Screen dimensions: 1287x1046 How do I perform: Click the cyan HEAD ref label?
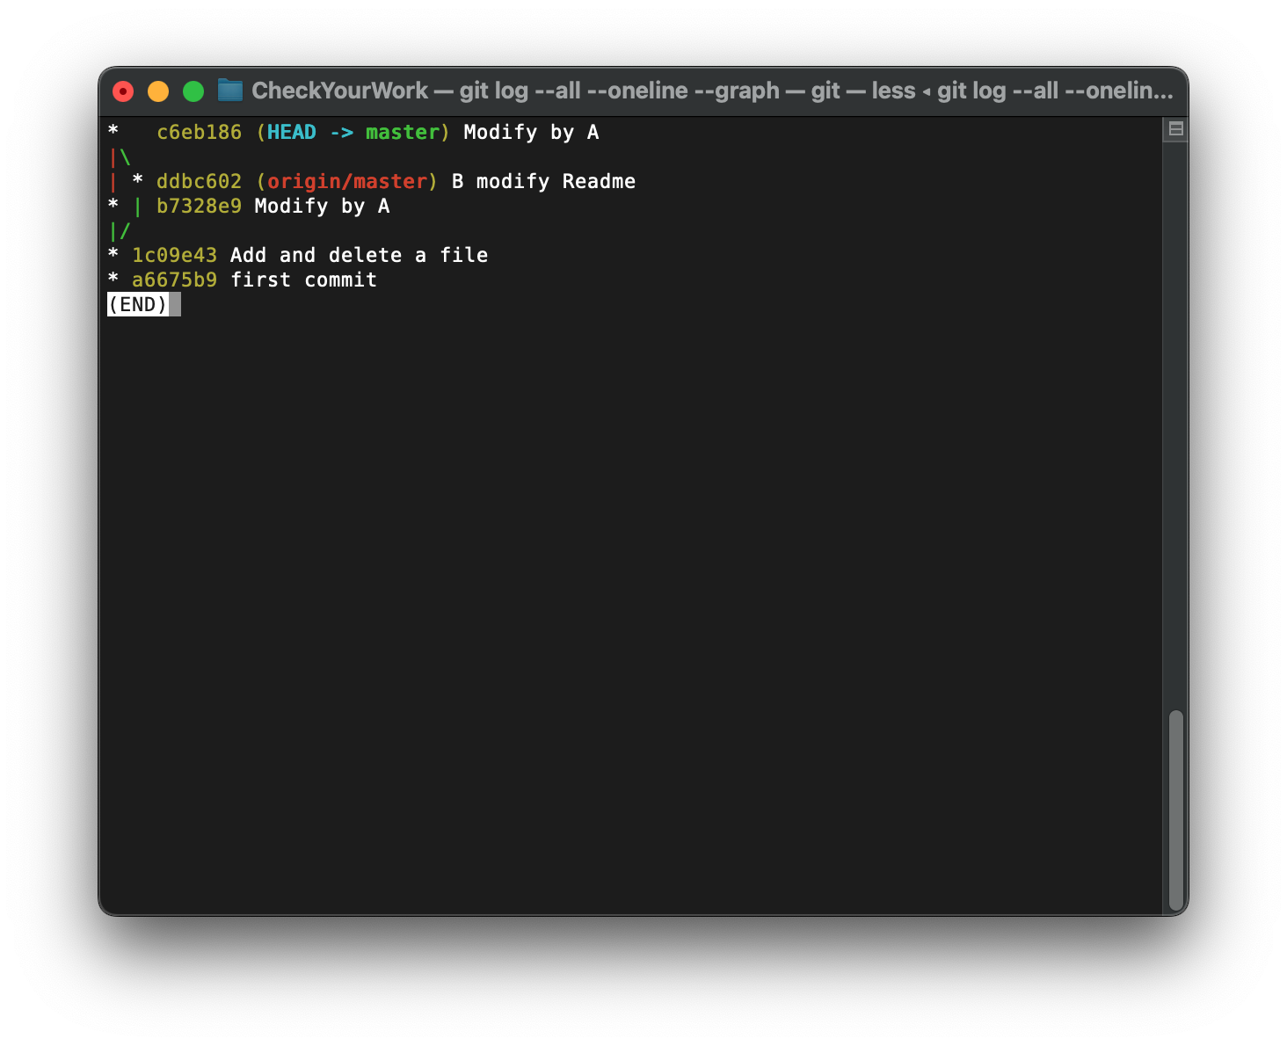click(x=291, y=132)
